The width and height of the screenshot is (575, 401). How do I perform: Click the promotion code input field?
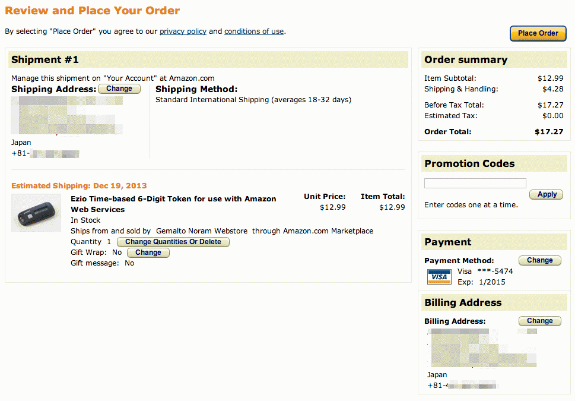coord(475,183)
